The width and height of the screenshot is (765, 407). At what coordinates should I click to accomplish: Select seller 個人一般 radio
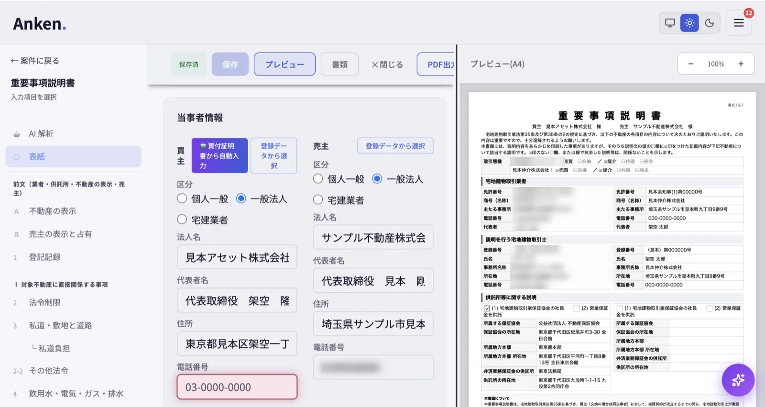click(x=318, y=179)
